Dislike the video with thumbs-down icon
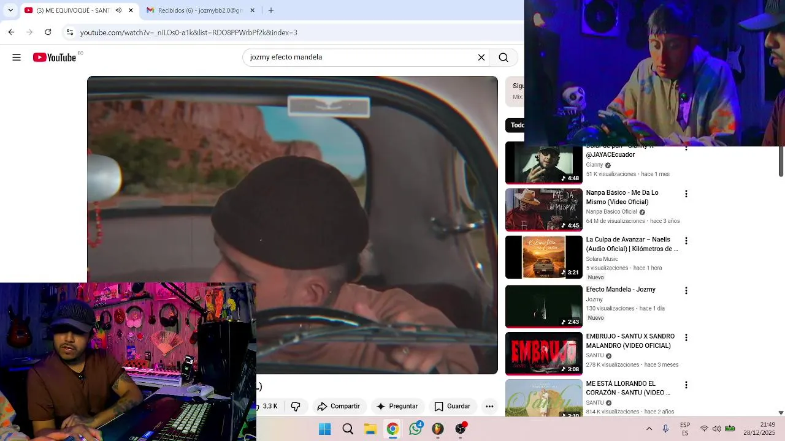 (x=296, y=406)
